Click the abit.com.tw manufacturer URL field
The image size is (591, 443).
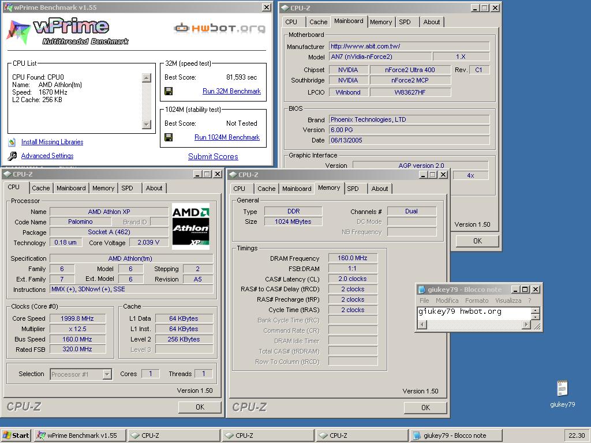(409, 46)
